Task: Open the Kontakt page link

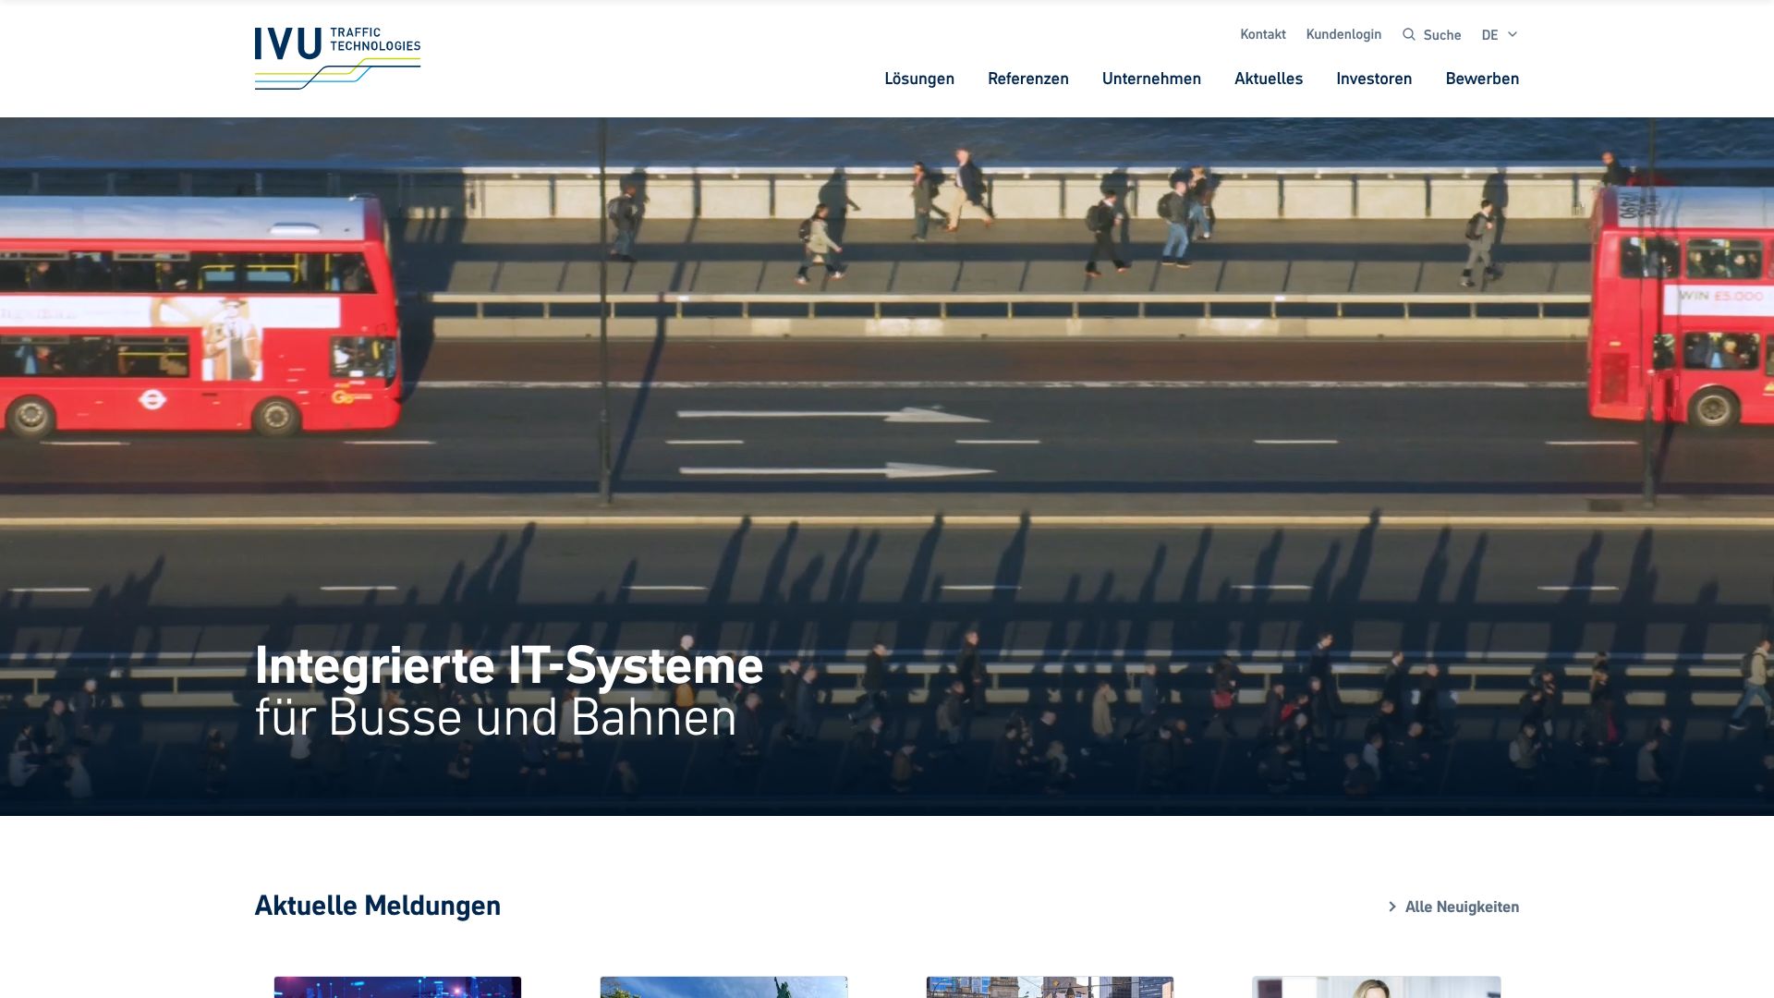Action: [1262, 34]
